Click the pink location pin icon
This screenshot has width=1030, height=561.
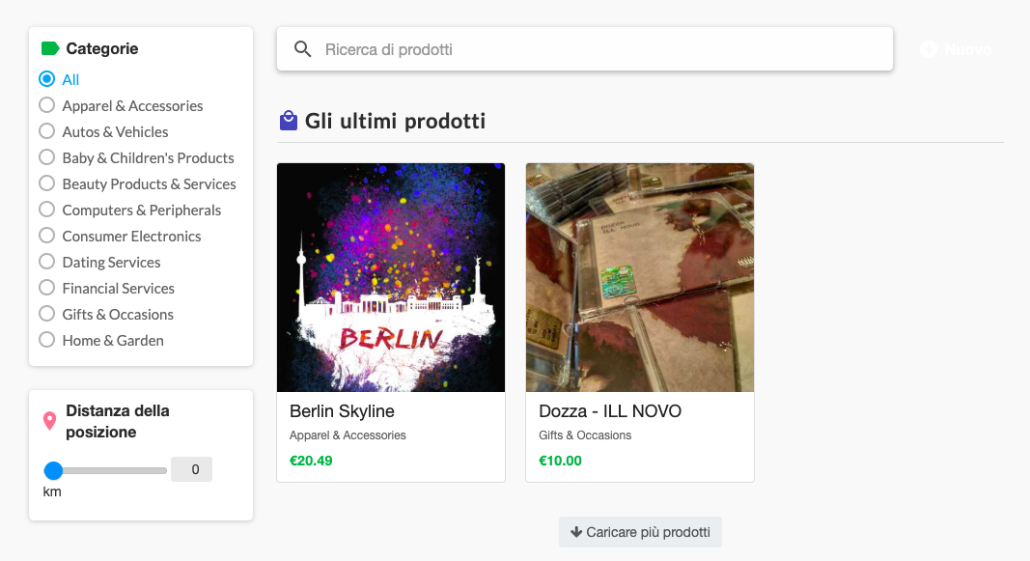point(49,421)
